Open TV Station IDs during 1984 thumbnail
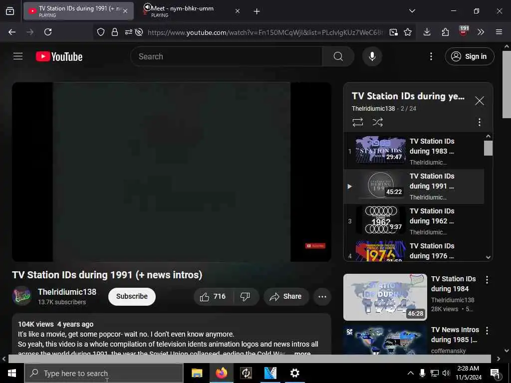Viewport: 511px width, 383px height. click(x=385, y=297)
